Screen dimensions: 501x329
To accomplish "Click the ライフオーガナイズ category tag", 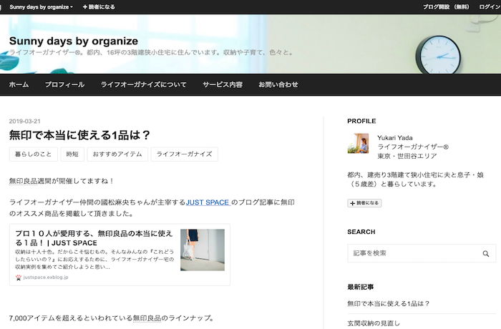I will pyautogui.click(x=184, y=154).
